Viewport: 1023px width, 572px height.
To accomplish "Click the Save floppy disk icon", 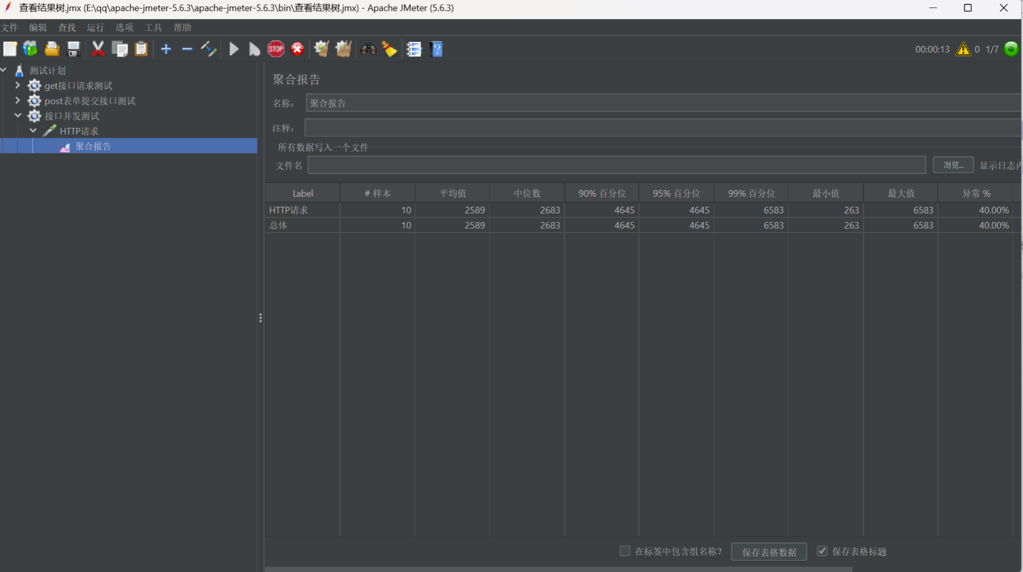I will 74,49.
